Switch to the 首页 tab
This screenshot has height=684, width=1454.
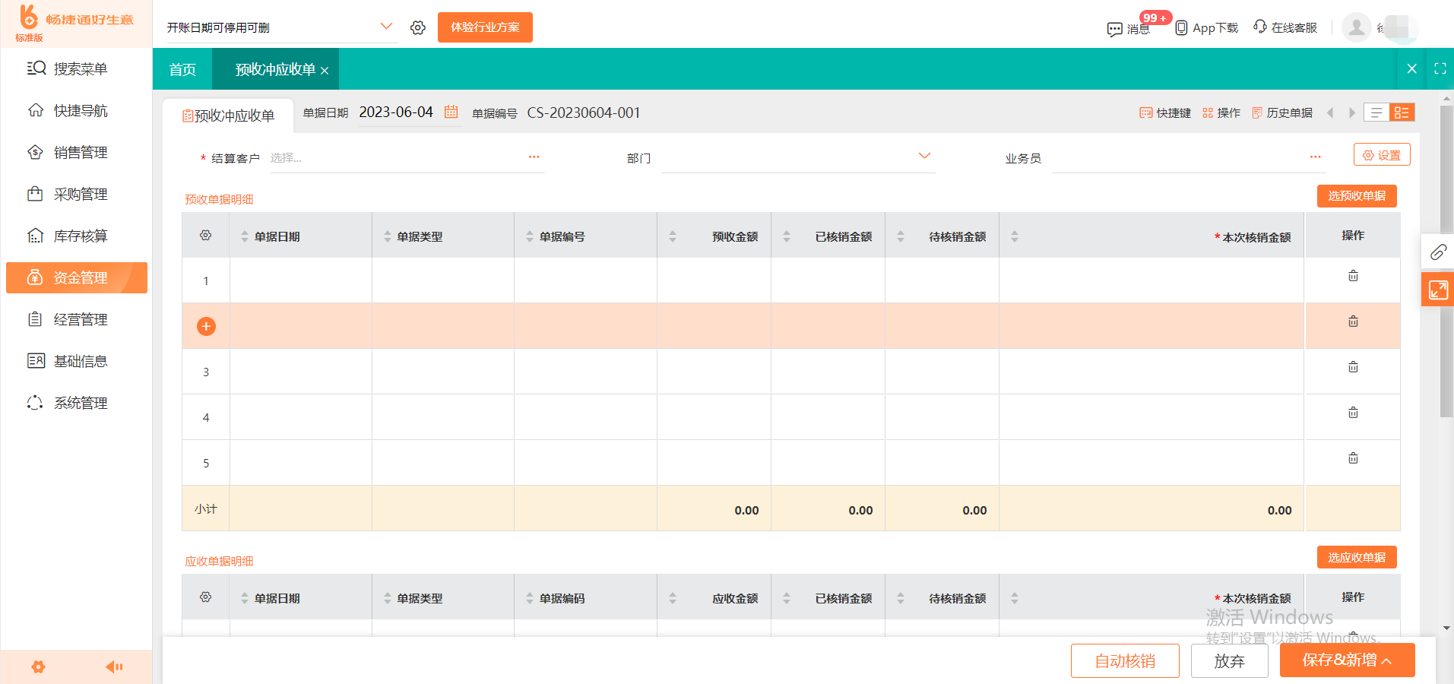pyautogui.click(x=182, y=68)
